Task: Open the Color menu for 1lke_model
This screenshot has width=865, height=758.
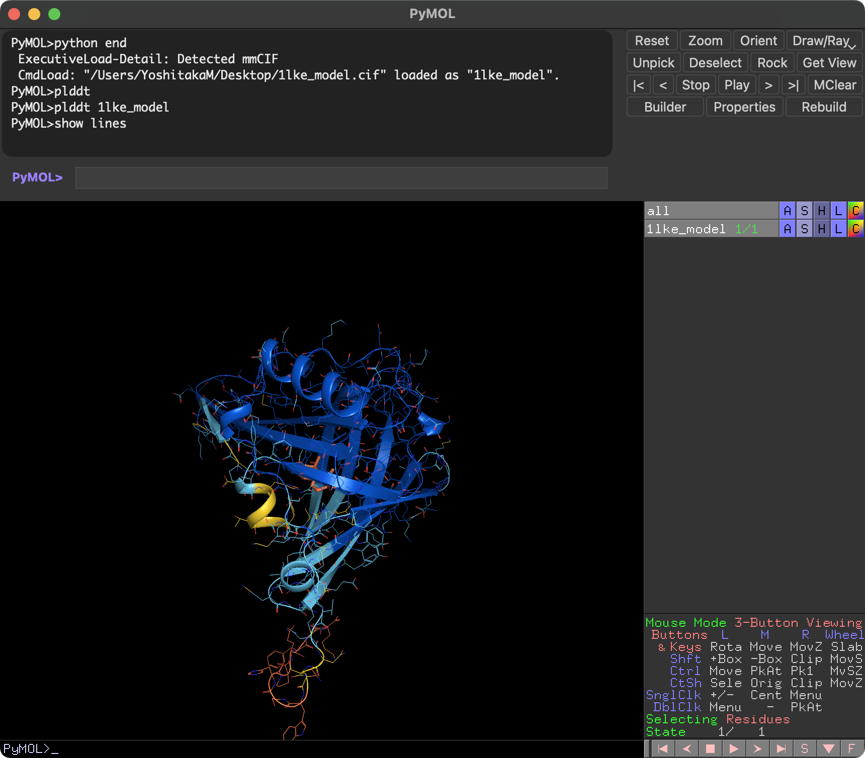Action: click(x=856, y=228)
